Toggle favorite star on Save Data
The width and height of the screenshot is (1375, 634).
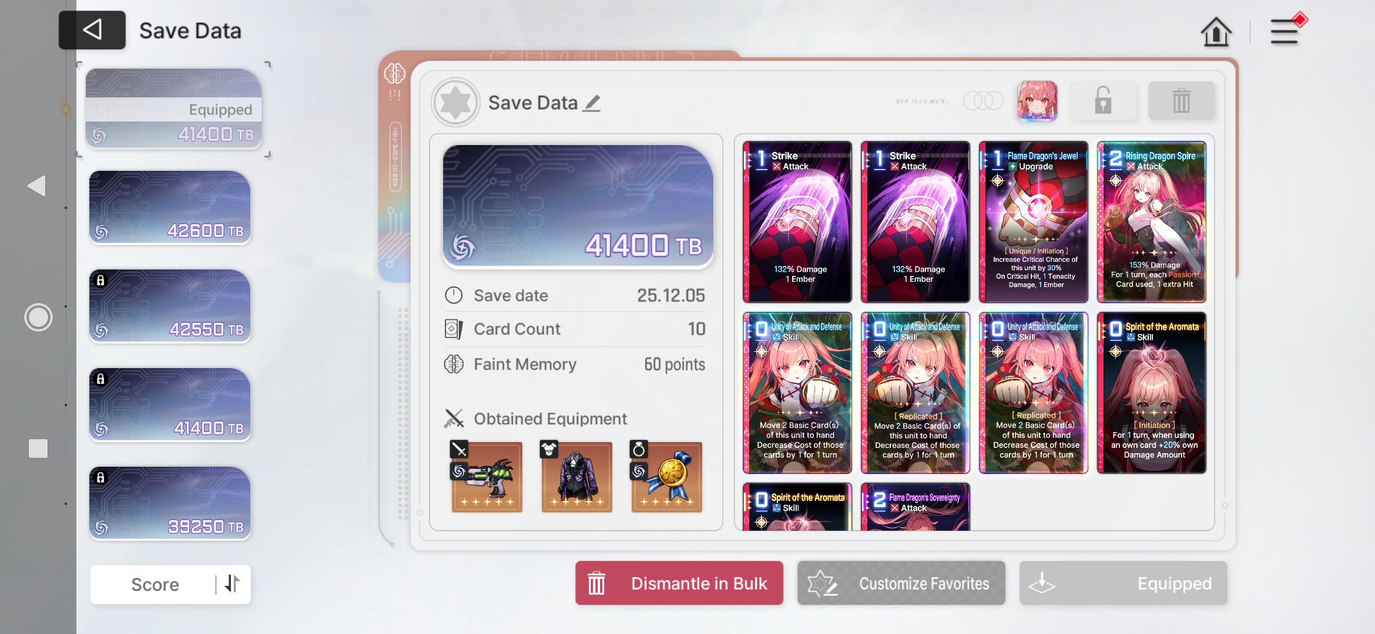click(455, 103)
